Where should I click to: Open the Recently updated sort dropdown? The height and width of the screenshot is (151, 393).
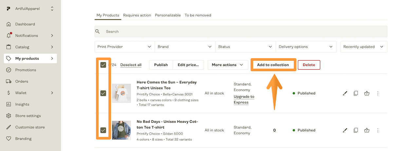click(364, 47)
